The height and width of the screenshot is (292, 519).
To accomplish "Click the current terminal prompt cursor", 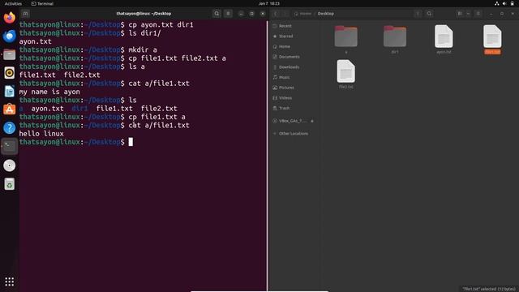I will click(x=131, y=142).
